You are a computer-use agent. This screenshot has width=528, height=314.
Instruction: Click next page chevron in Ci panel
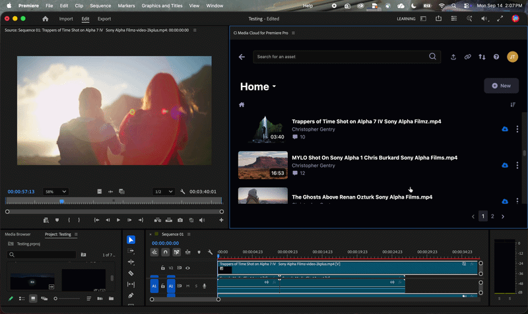(503, 216)
